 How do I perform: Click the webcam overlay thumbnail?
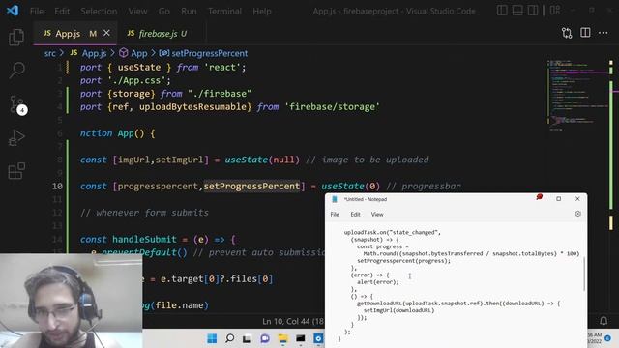pyautogui.click(x=71, y=301)
